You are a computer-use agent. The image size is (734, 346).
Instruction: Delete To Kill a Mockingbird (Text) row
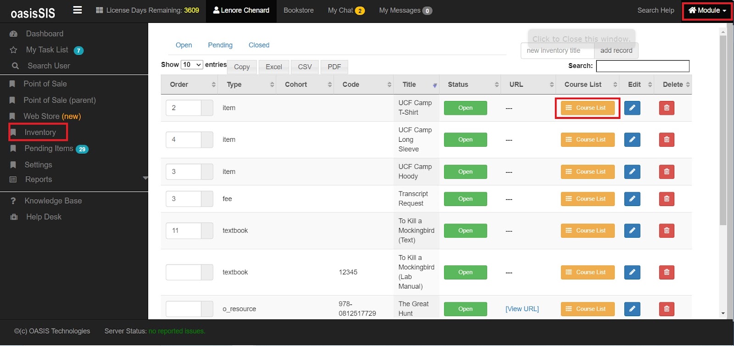(667, 230)
